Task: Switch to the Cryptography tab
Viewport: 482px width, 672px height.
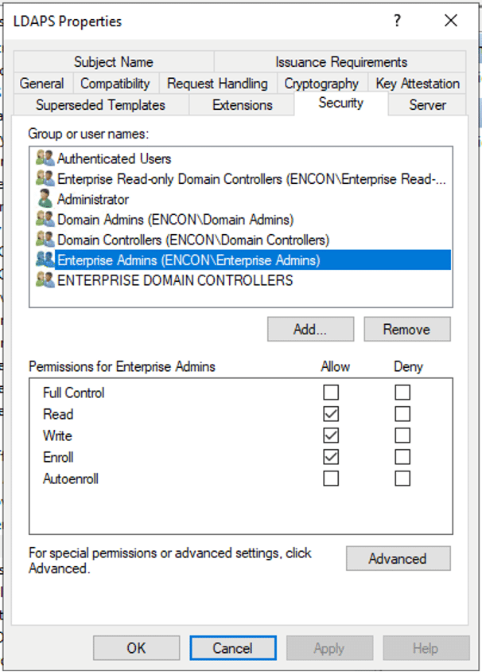Action: click(x=321, y=84)
